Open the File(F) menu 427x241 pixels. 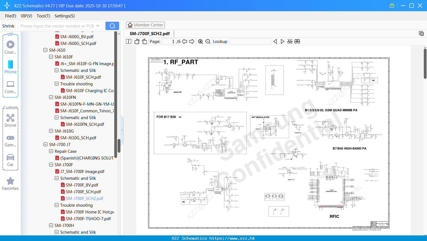click(x=11, y=16)
